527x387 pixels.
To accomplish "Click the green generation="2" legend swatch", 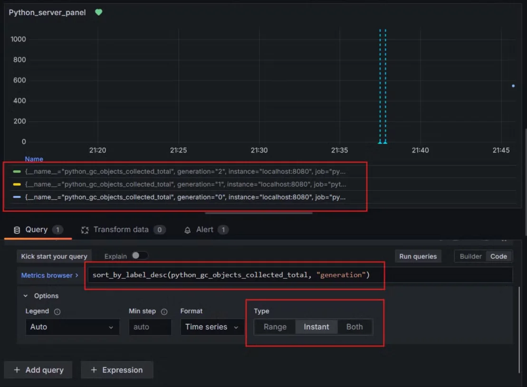I will click(x=17, y=172).
